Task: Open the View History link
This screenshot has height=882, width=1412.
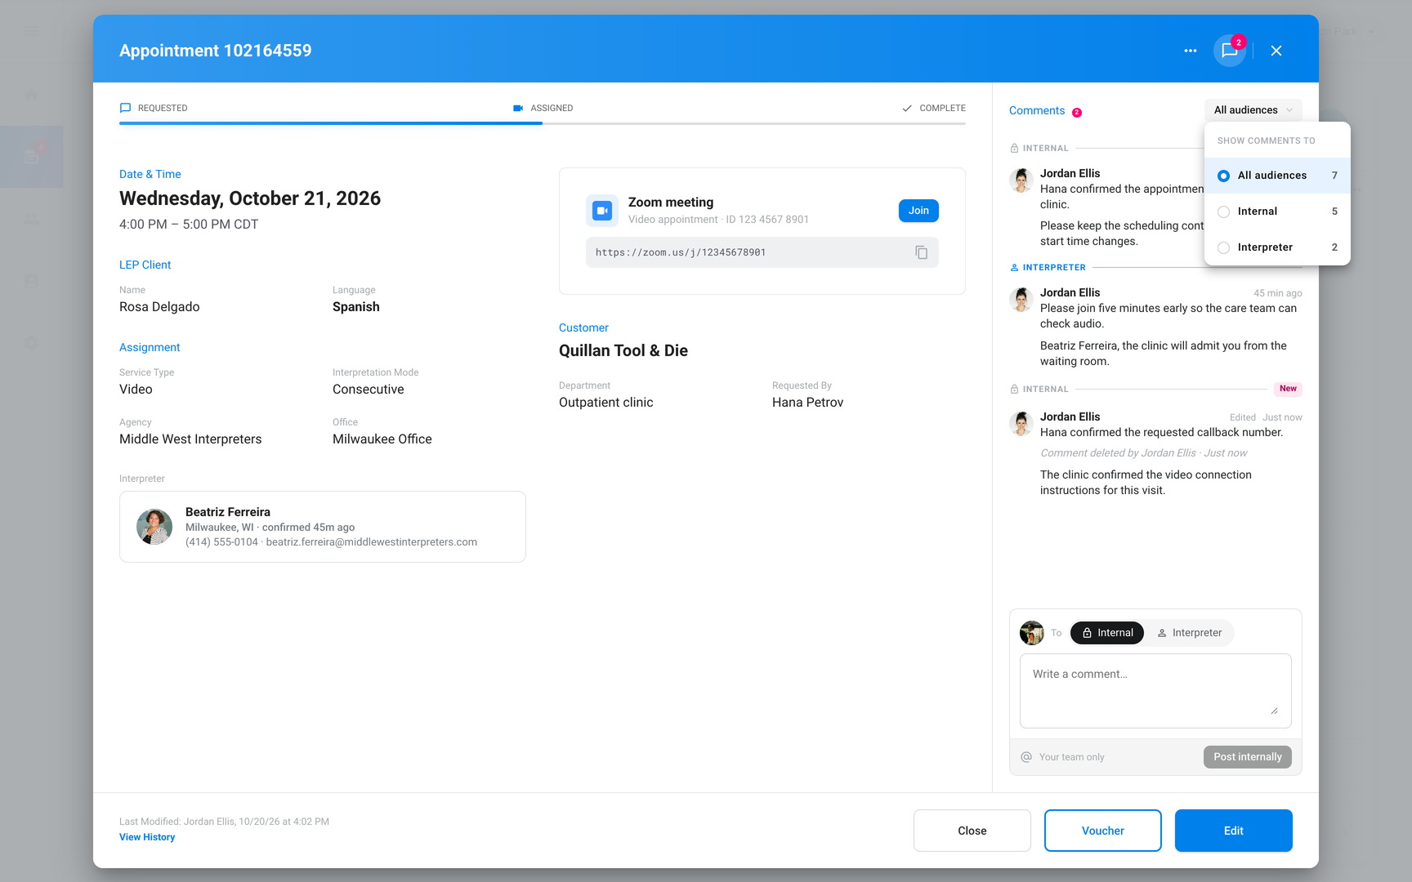Action: tap(147, 837)
